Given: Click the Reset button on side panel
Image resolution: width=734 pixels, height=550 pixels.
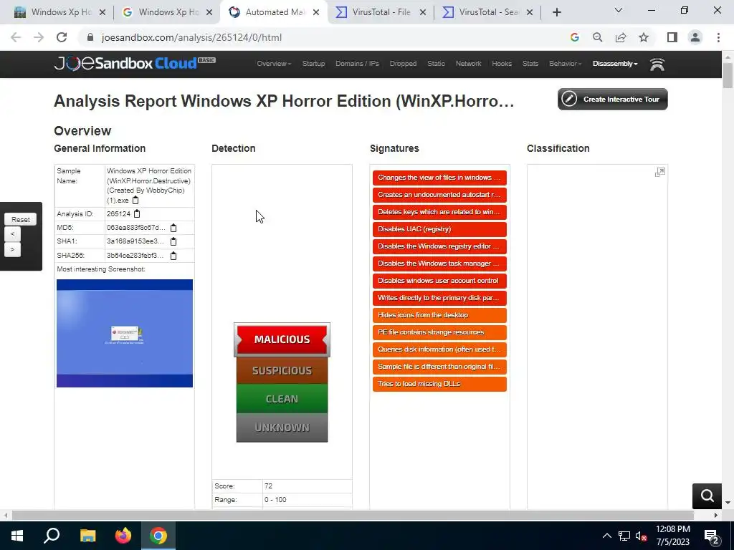Looking at the screenshot, I should [21, 219].
